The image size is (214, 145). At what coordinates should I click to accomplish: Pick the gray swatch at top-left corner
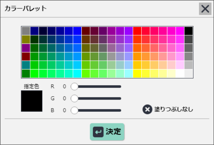click(x=26, y=31)
